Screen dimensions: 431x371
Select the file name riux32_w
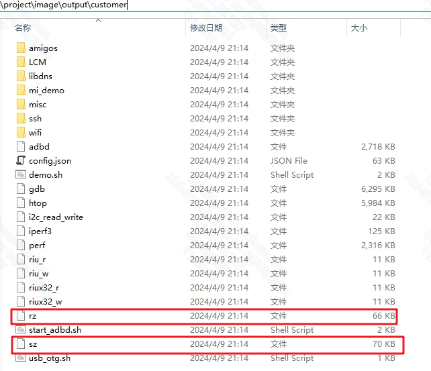point(46,302)
